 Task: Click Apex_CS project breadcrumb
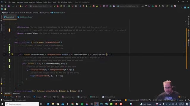click(x=5, y=13)
